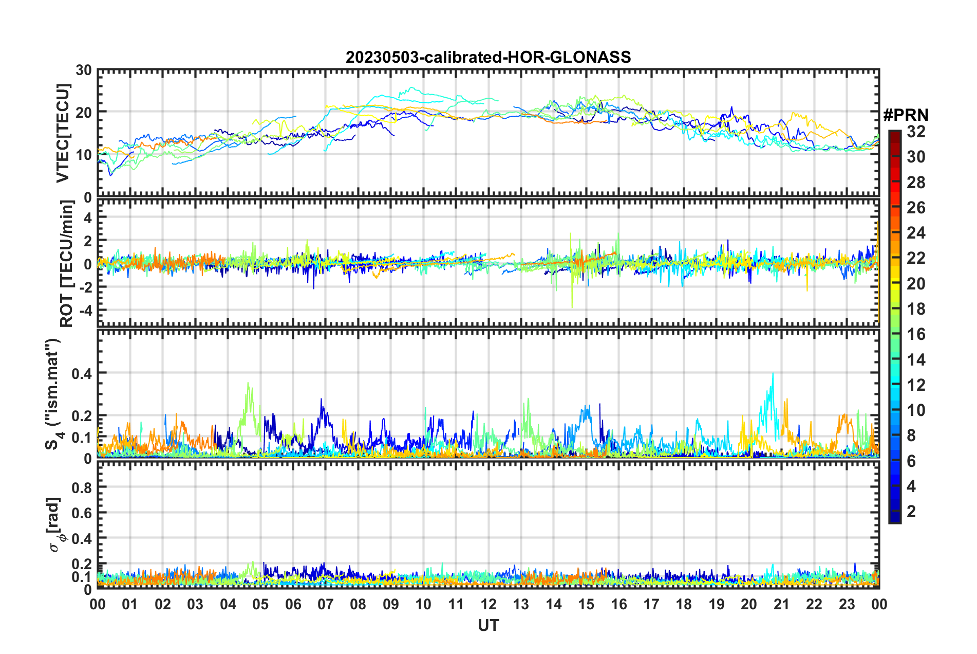The height and width of the screenshot is (654, 977).
Task: Click the 23 UT tick label
Action: pyautogui.click(x=847, y=604)
